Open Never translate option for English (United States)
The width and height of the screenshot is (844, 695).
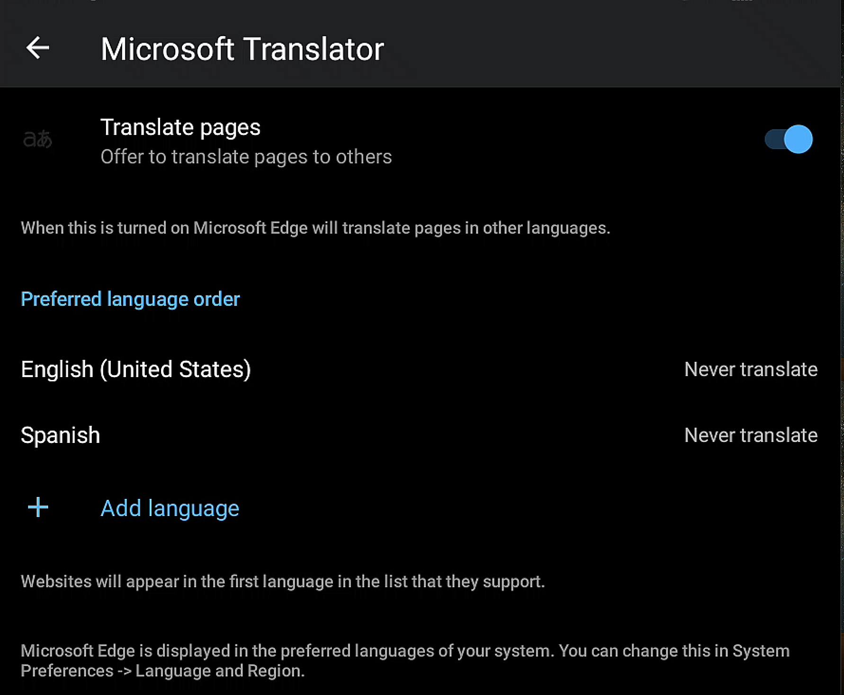pos(751,370)
